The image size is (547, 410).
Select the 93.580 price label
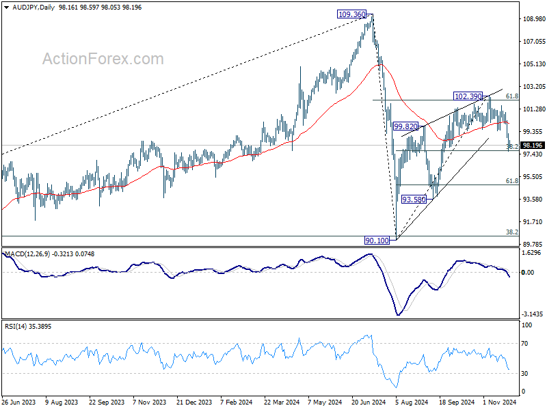414,200
